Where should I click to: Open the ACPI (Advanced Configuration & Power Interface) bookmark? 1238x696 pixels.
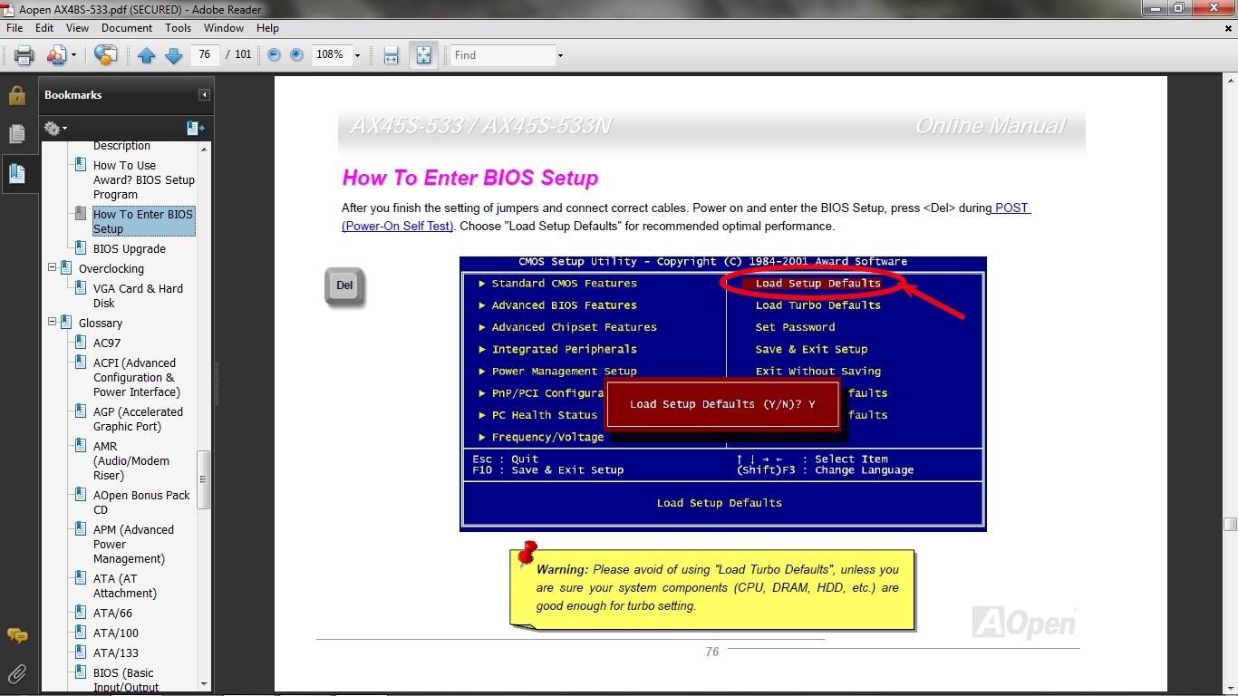[137, 377]
